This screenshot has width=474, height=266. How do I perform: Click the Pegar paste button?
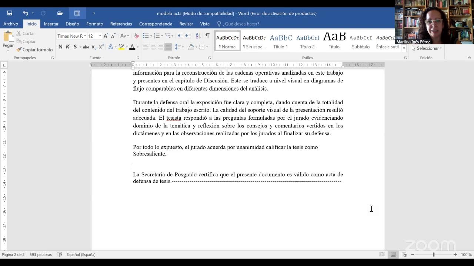(x=8, y=41)
